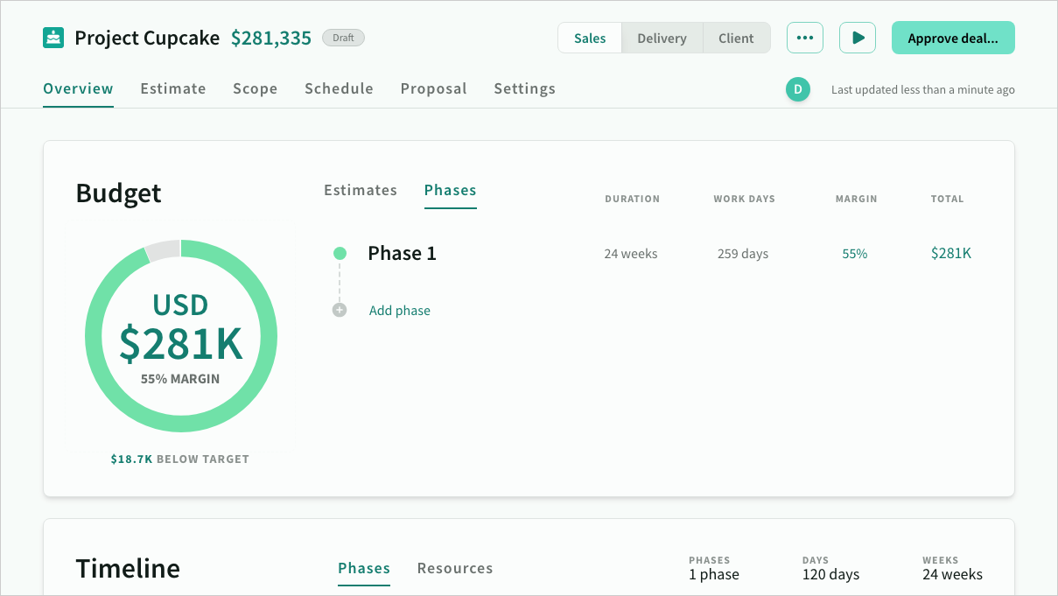Click the Project Cupcake cake logo icon

53,39
